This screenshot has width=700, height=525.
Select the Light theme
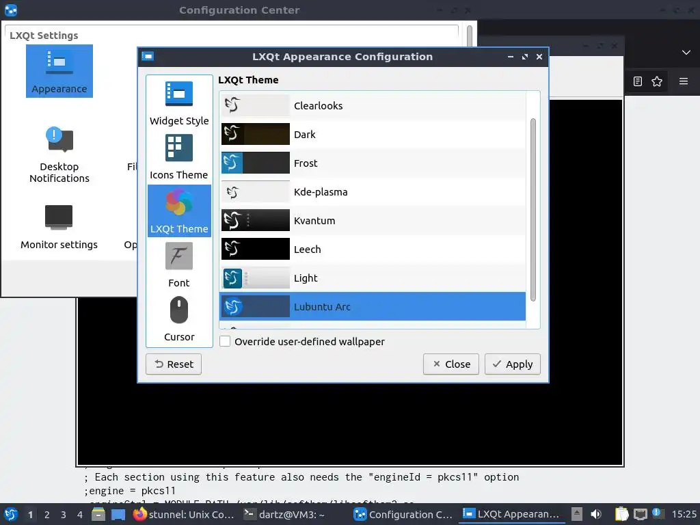pyautogui.click(x=373, y=278)
